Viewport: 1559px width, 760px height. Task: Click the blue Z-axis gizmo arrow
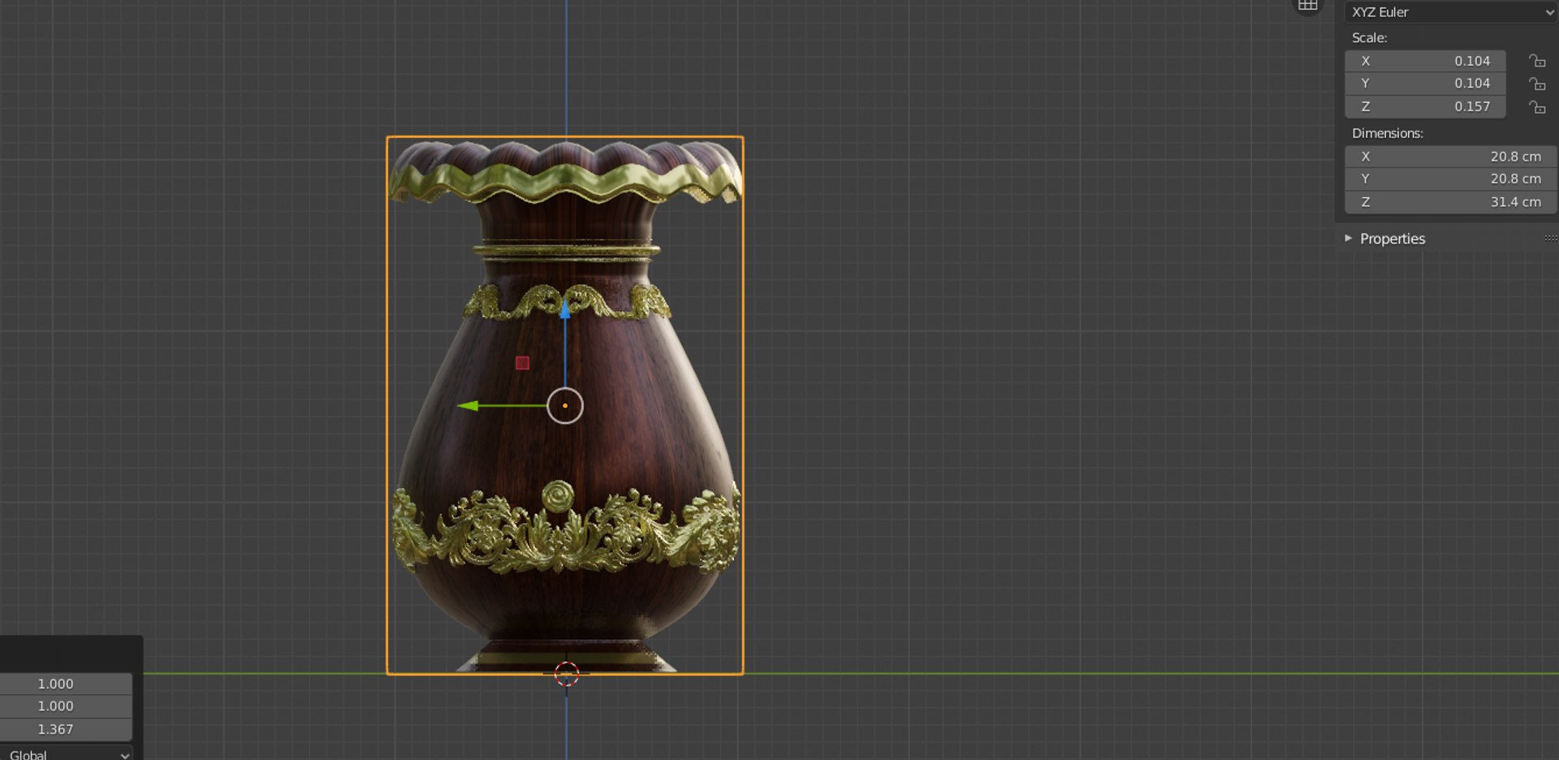tap(565, 309)
